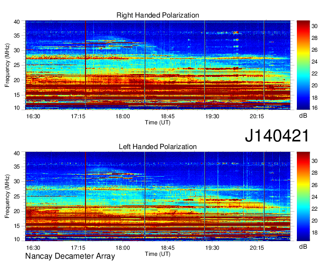Select the 22 dB tick on the Left Handed color bar
323x262 pixels.
pyautogui.click(x=314, y=209)
